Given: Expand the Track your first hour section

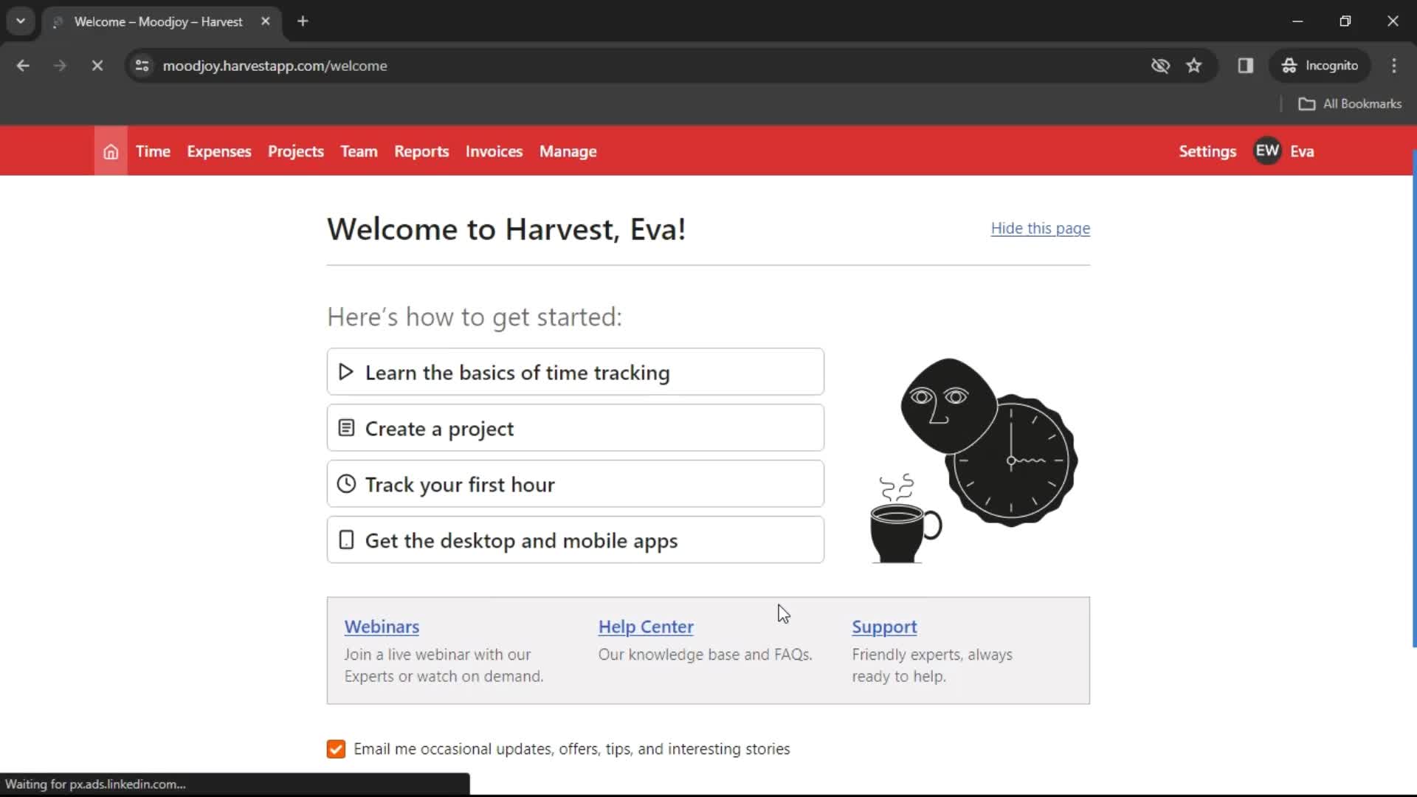Looking at the screenshot, I should (574, 483).
